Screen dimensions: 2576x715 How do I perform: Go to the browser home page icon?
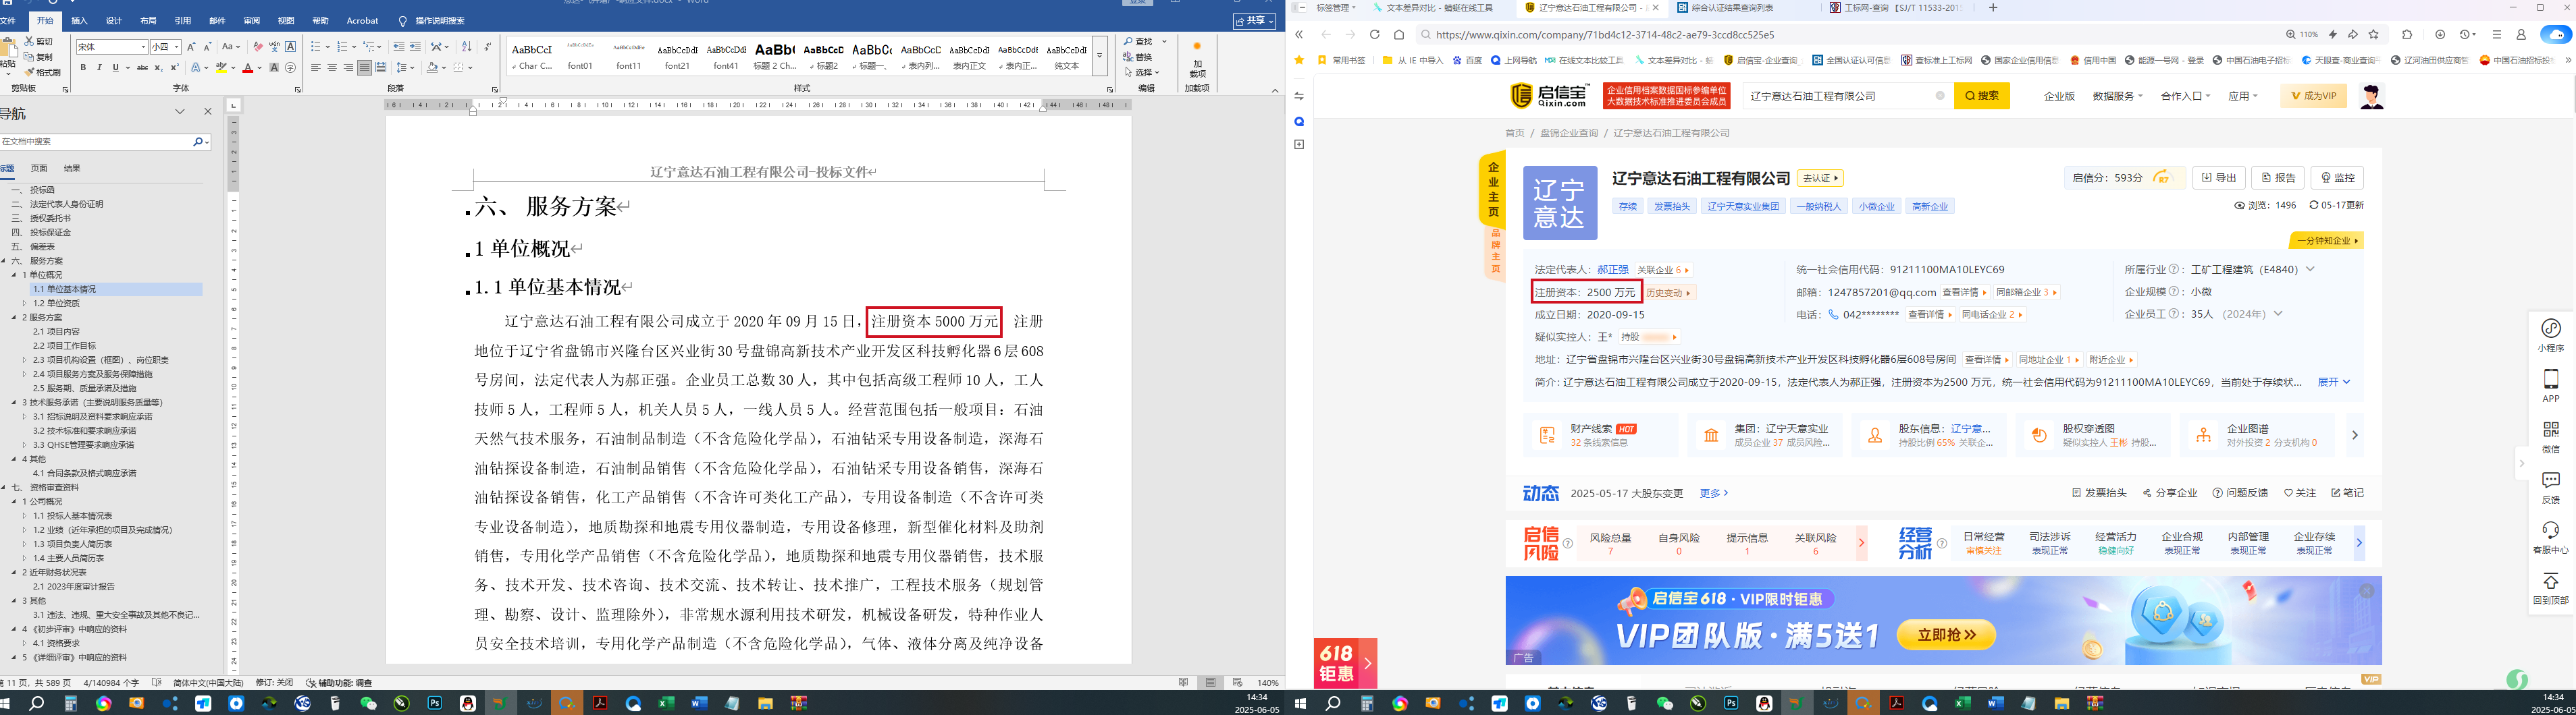(1399, 35)
